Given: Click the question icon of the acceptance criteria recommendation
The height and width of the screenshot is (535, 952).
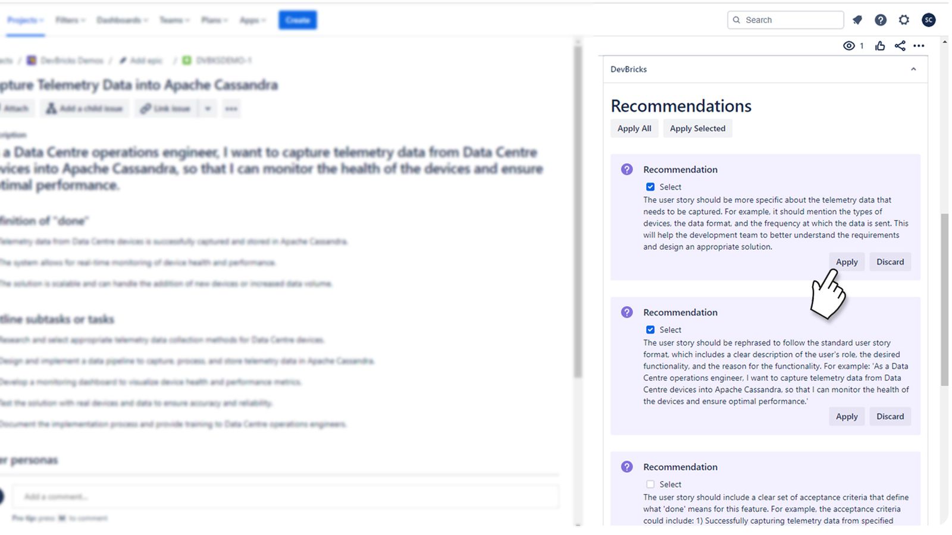Looking at the screenshot, I should click(x=627, y=467).
